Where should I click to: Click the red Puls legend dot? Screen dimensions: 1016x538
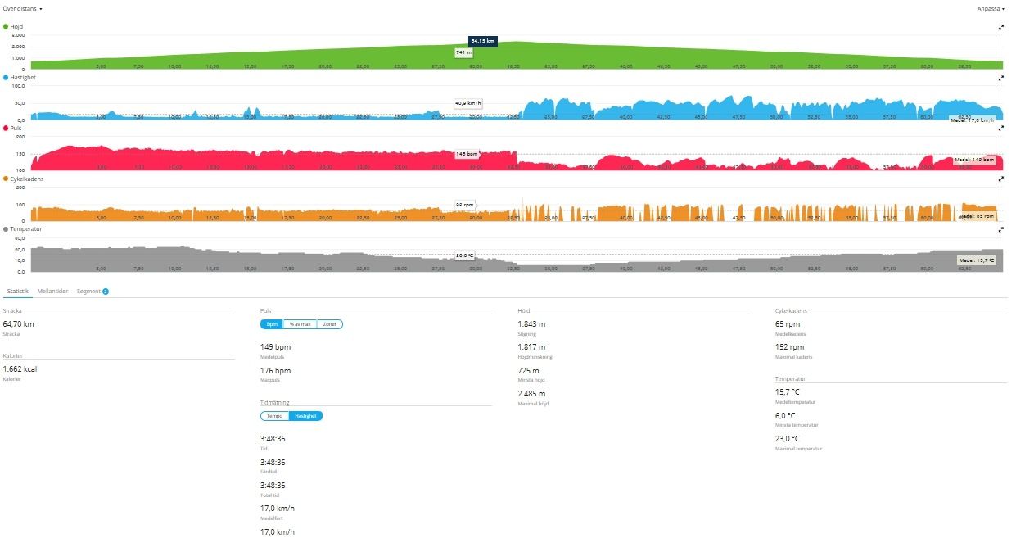[x=6, y=129]
